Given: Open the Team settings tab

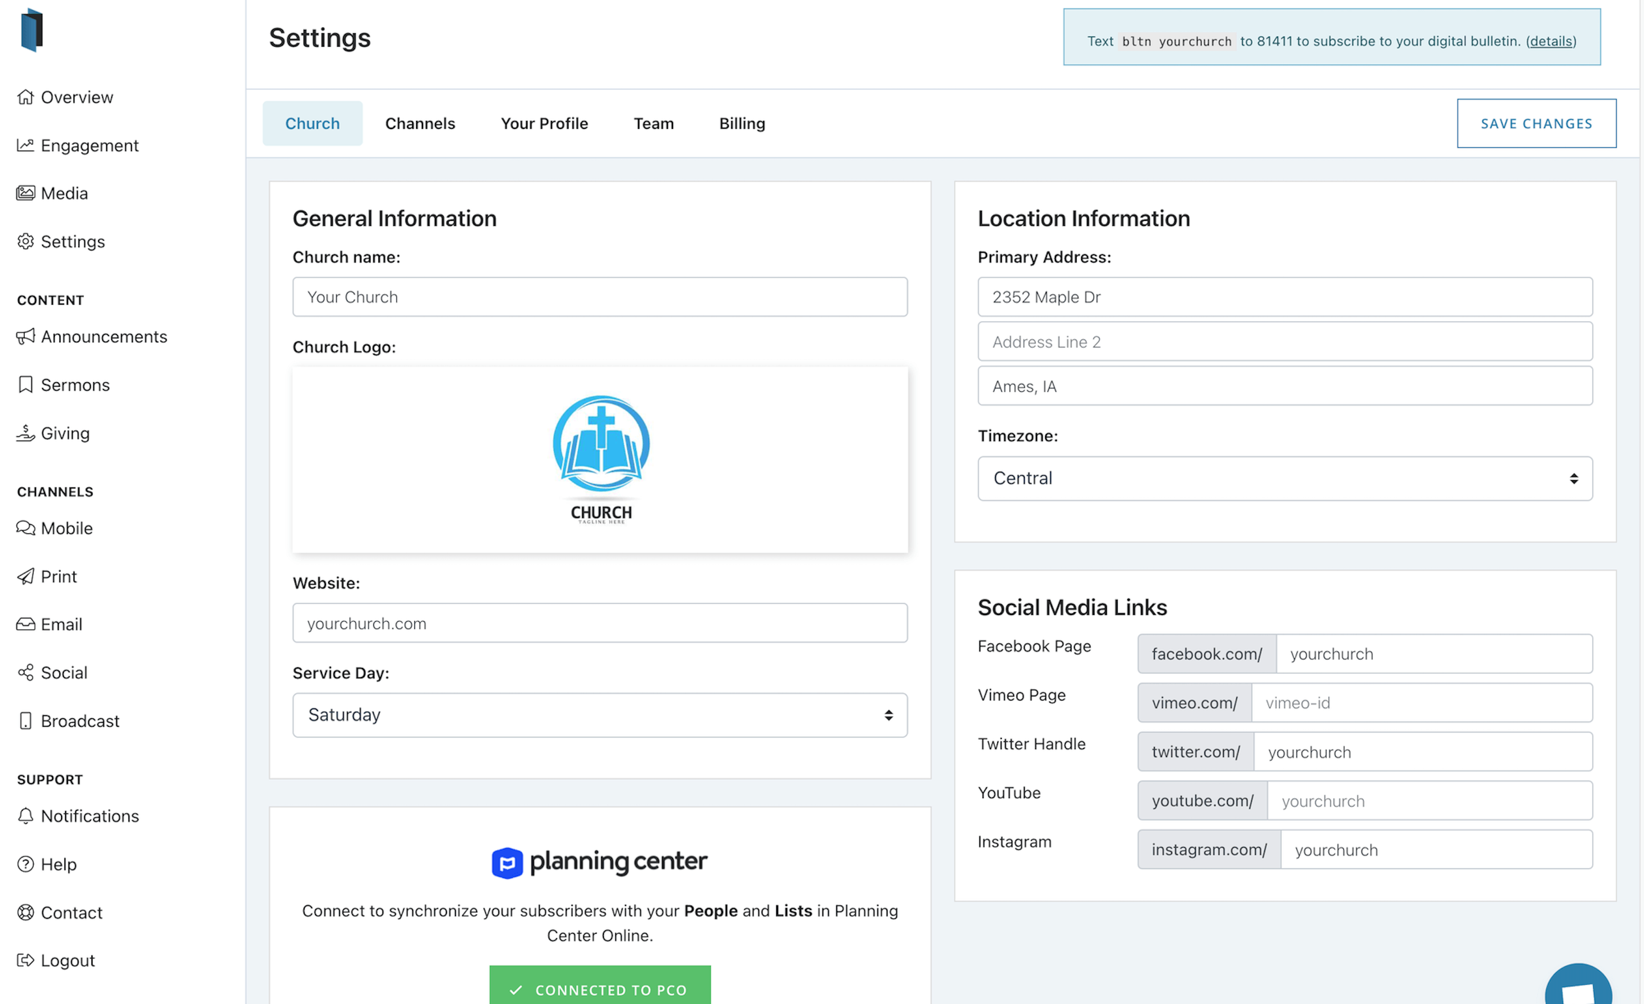Looking at the screenshot, I should [x=653, y=123].
